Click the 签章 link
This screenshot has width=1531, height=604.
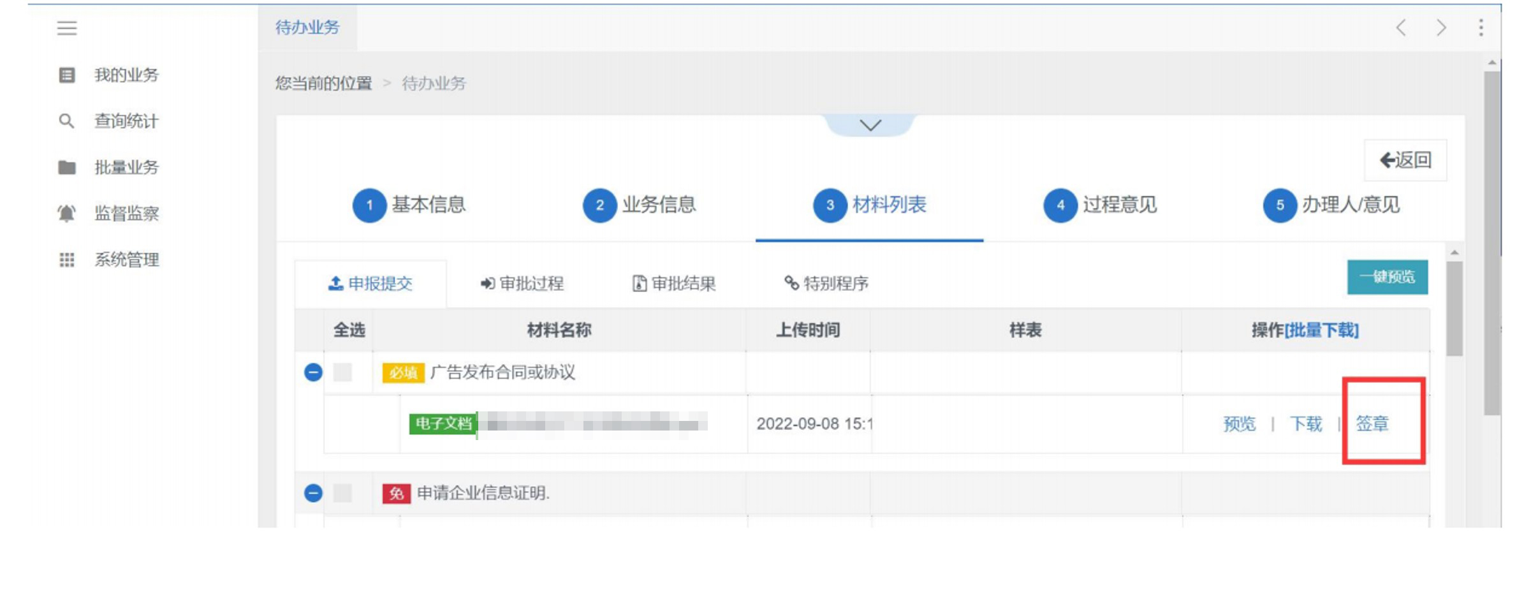[x=1372, y=424]
